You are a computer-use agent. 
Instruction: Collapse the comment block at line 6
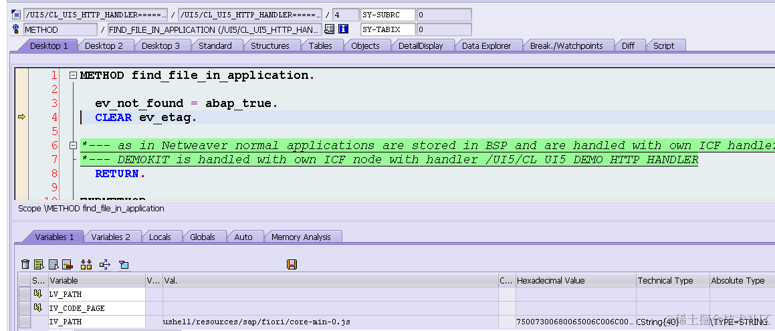[x=73, y=145]
